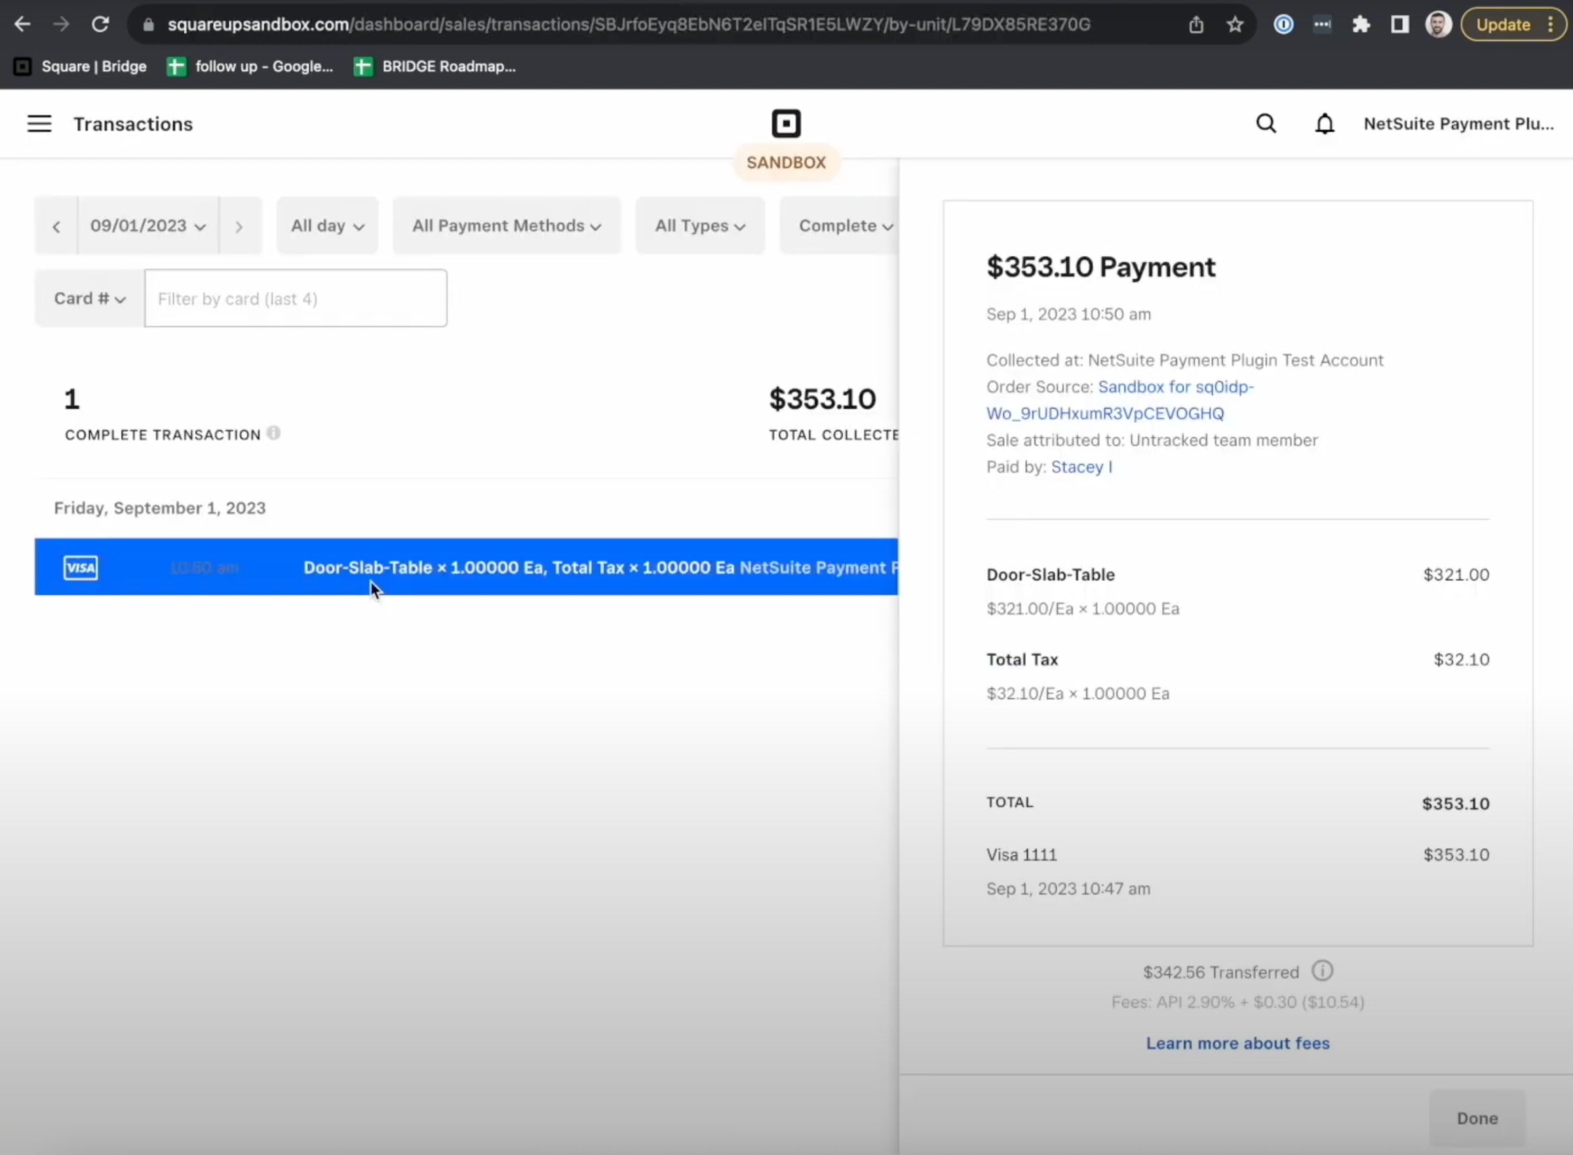Go to previous date arrow
The width and height of the screenshot is (1573, 1155).
pyautogui.click(x=56, y=227)
